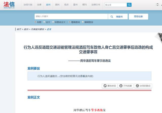The width and height of the screenshot is (162, 113).
Task: Open 高级检索 advanced search
Action: 138,16
